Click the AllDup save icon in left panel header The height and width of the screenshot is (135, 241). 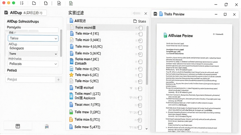tap(6, 13)
